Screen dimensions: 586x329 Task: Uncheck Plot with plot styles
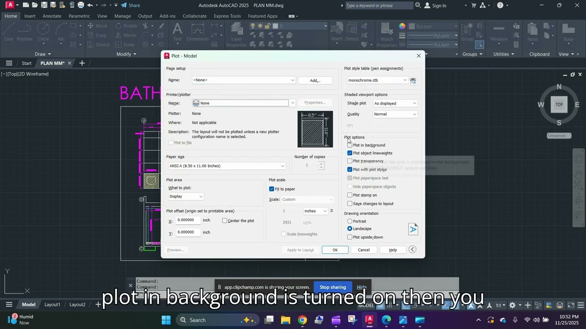(350, 170)
